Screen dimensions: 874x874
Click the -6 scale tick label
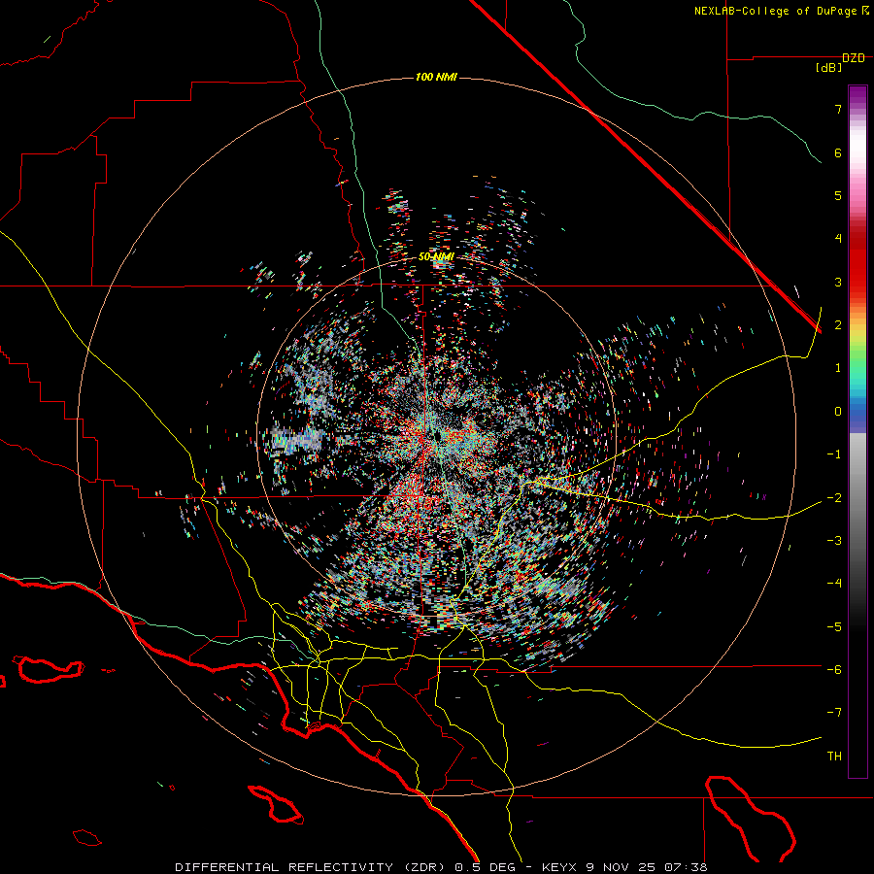[x=834, y=669]
